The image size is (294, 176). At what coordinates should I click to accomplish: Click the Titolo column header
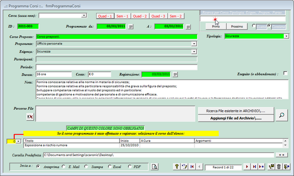[x=72, y=141]
